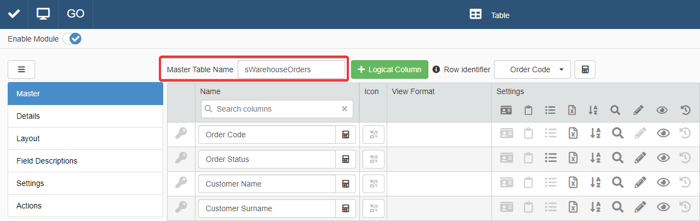Click the pencil edit icon for Order Status
The width and height of the screenshot is (700, 221).
pos(638,159)
